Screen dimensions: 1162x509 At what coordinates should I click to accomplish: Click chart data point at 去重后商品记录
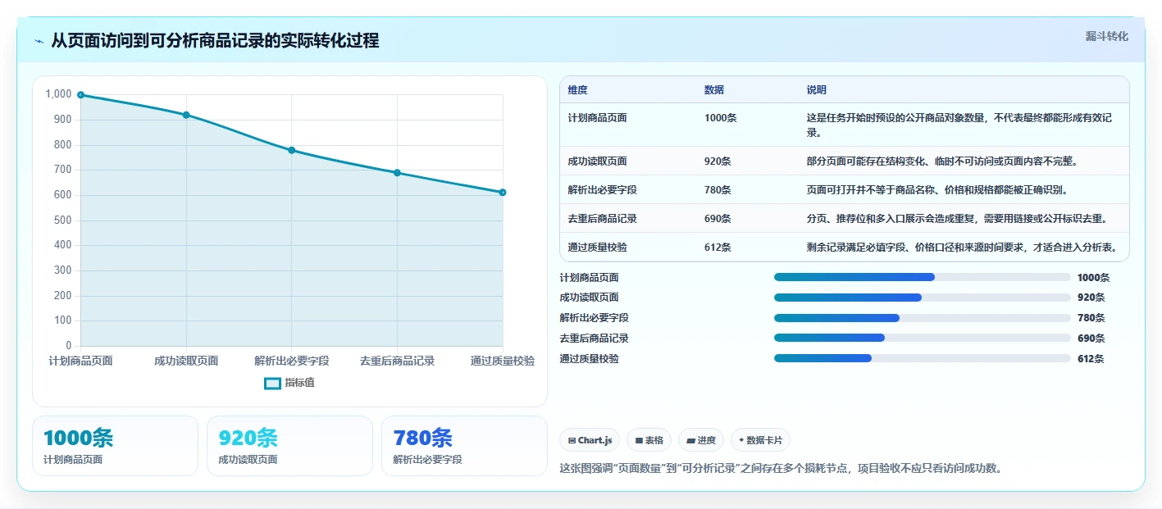tap(397, 173)
